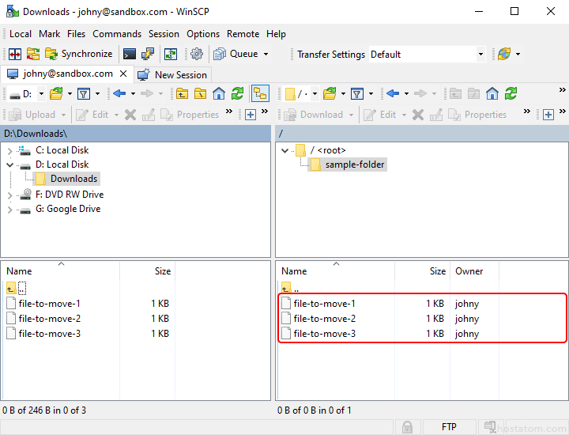Refresh the remote panel listing
569x435 pixels.
tap(511, 93)
